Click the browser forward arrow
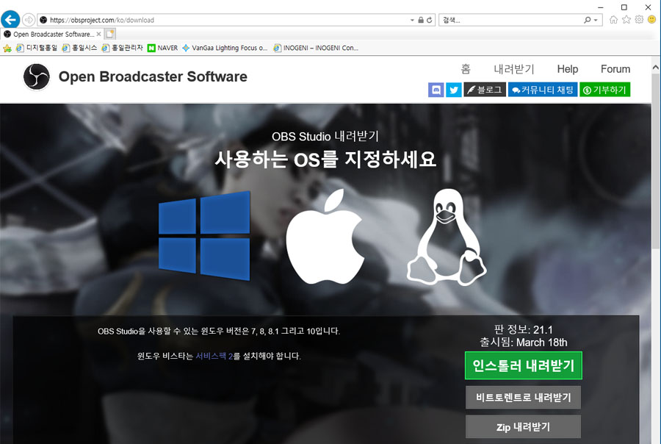This screenshot has height=444, width=661. pyautogui.click(x=28, y=19)
